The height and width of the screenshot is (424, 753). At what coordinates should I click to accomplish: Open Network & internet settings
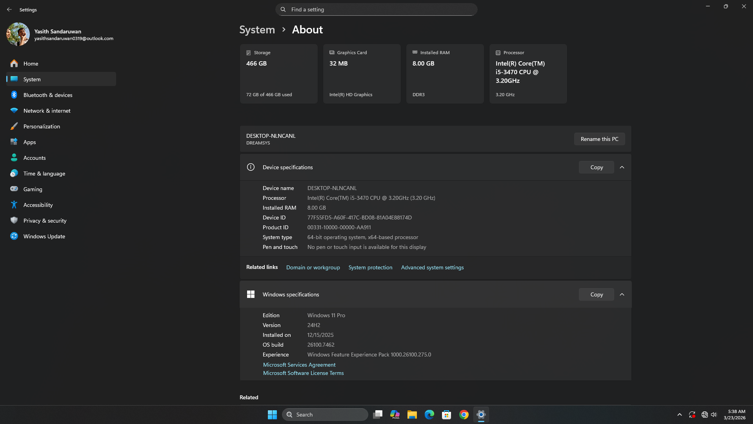pyautogui.click(x=47, y=111)
